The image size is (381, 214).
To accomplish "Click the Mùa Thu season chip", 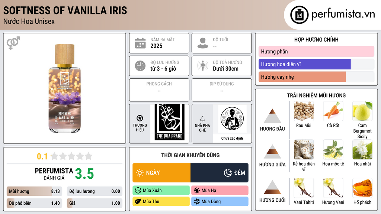I will (x=161, y=201).
